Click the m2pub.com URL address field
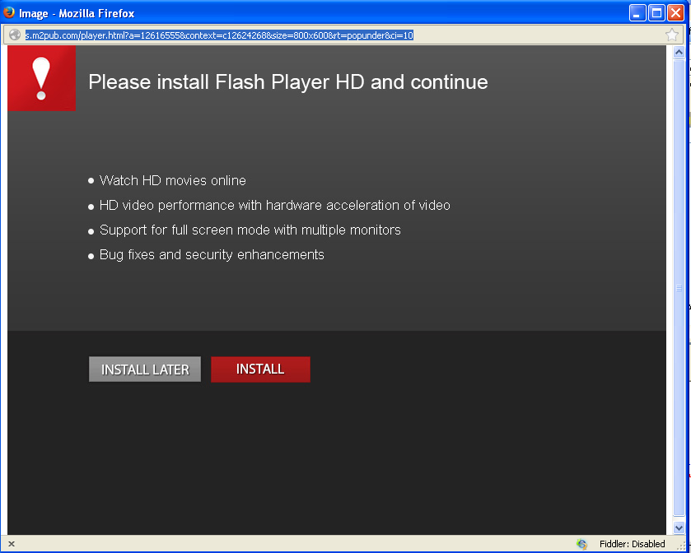This screenshot has width=691, height=553. click(x=343, y=35)
